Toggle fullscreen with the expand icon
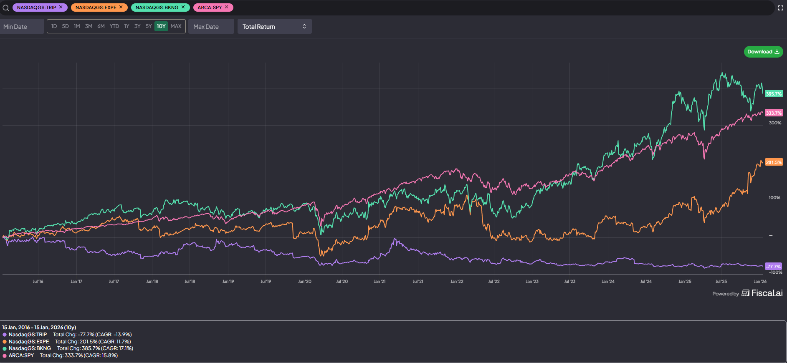Screen dimensions: 787x363 click(x=781, y=8)
